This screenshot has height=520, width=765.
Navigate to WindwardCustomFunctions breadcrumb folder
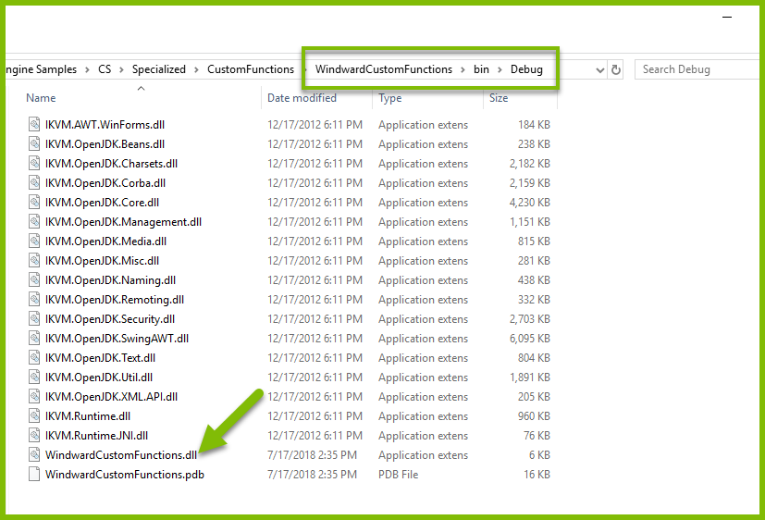[384, 69]
